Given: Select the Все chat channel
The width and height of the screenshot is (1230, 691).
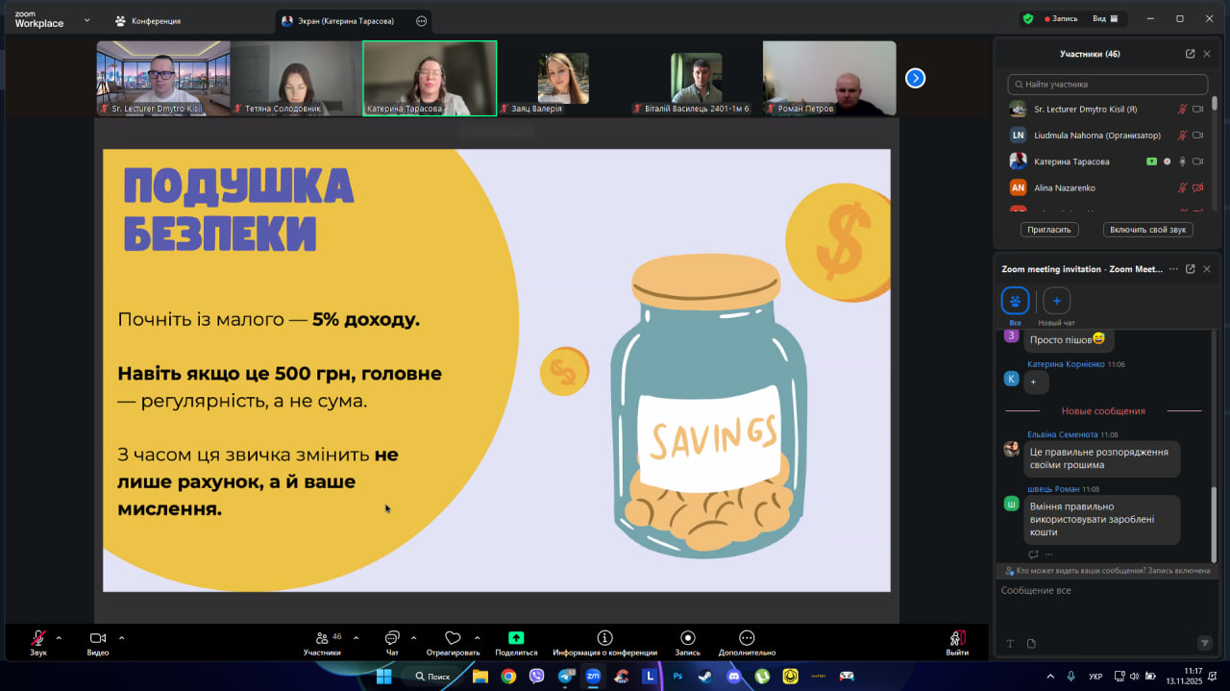Looking at the screenshot, I should pos(1015,301).
